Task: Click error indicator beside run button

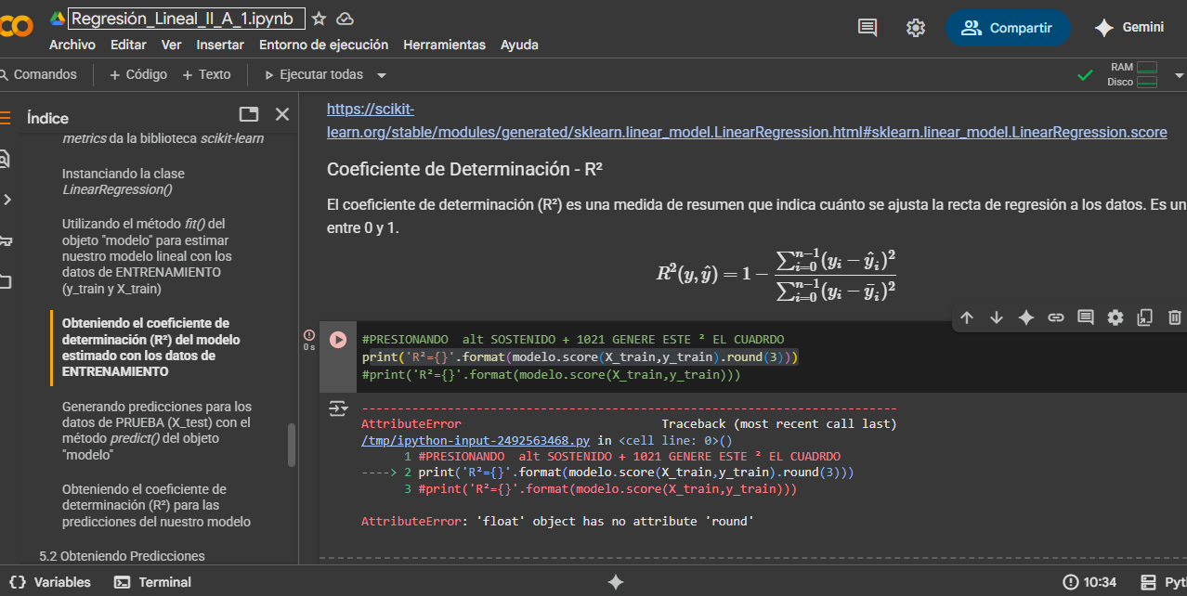Action: pyautogui.click(x=309, y=334)
